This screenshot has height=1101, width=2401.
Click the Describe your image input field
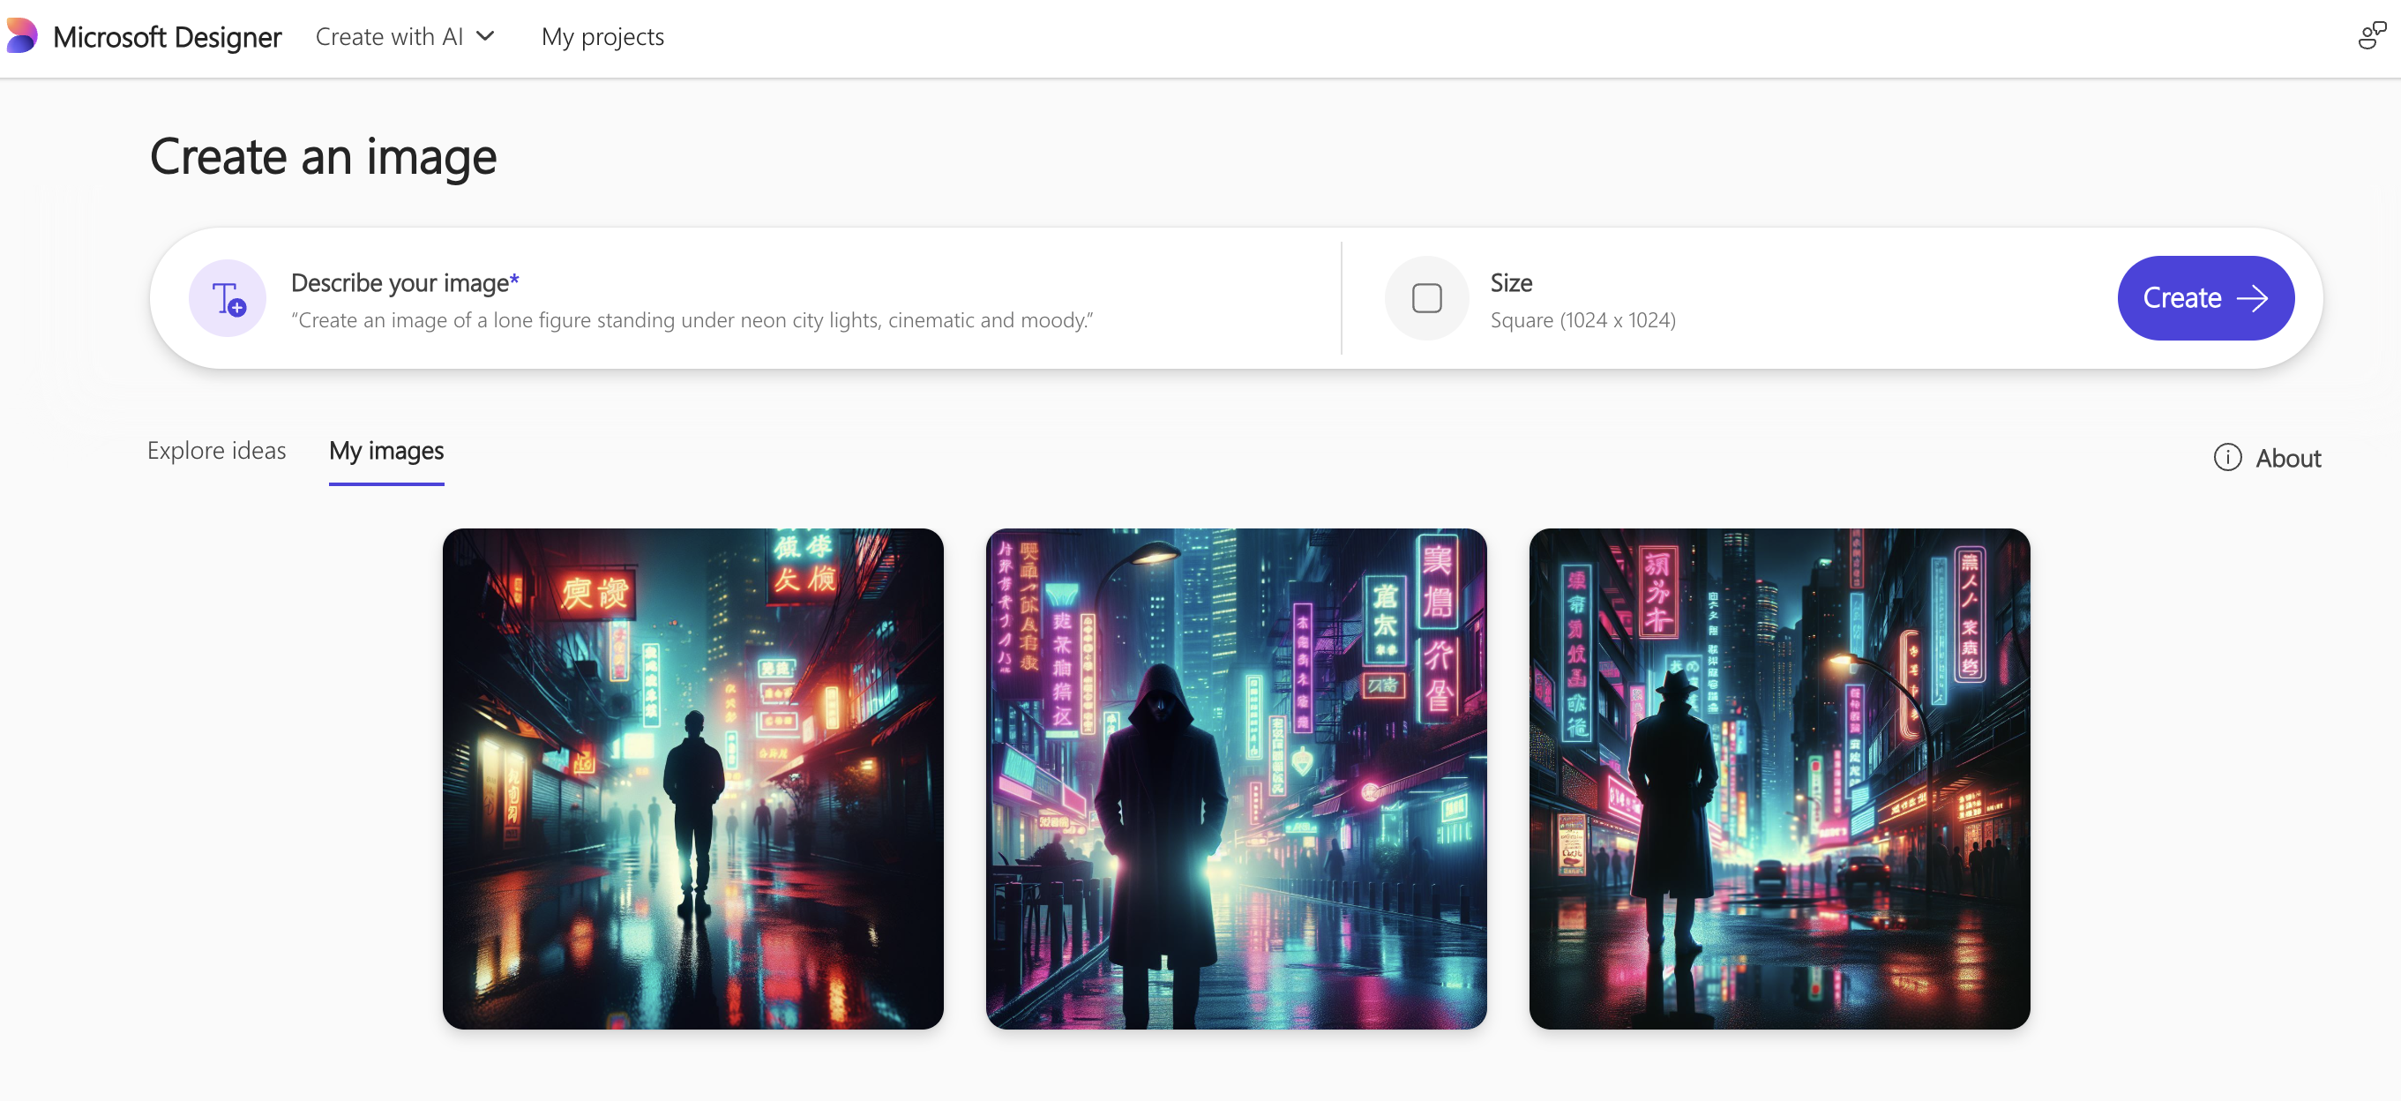tap(692, 319)
